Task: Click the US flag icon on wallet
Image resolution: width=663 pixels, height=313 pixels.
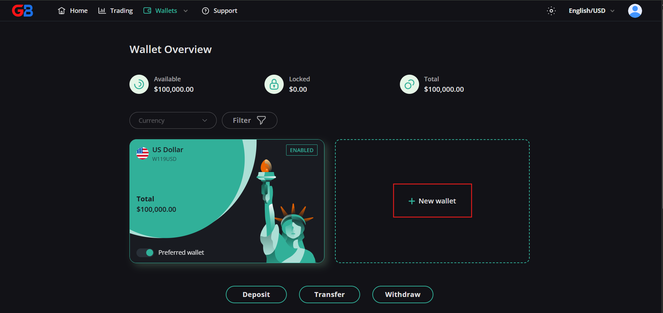Action: 142,153
